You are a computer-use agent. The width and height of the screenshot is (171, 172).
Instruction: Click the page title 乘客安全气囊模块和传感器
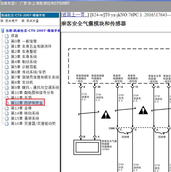[x=94, y=24]
